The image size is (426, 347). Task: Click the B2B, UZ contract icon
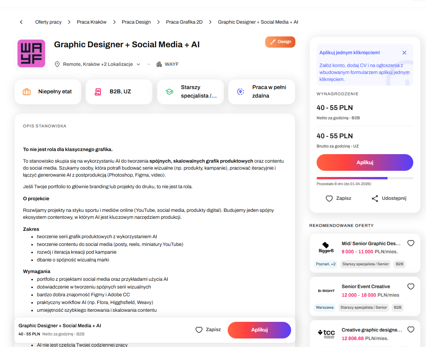[98, 92]
